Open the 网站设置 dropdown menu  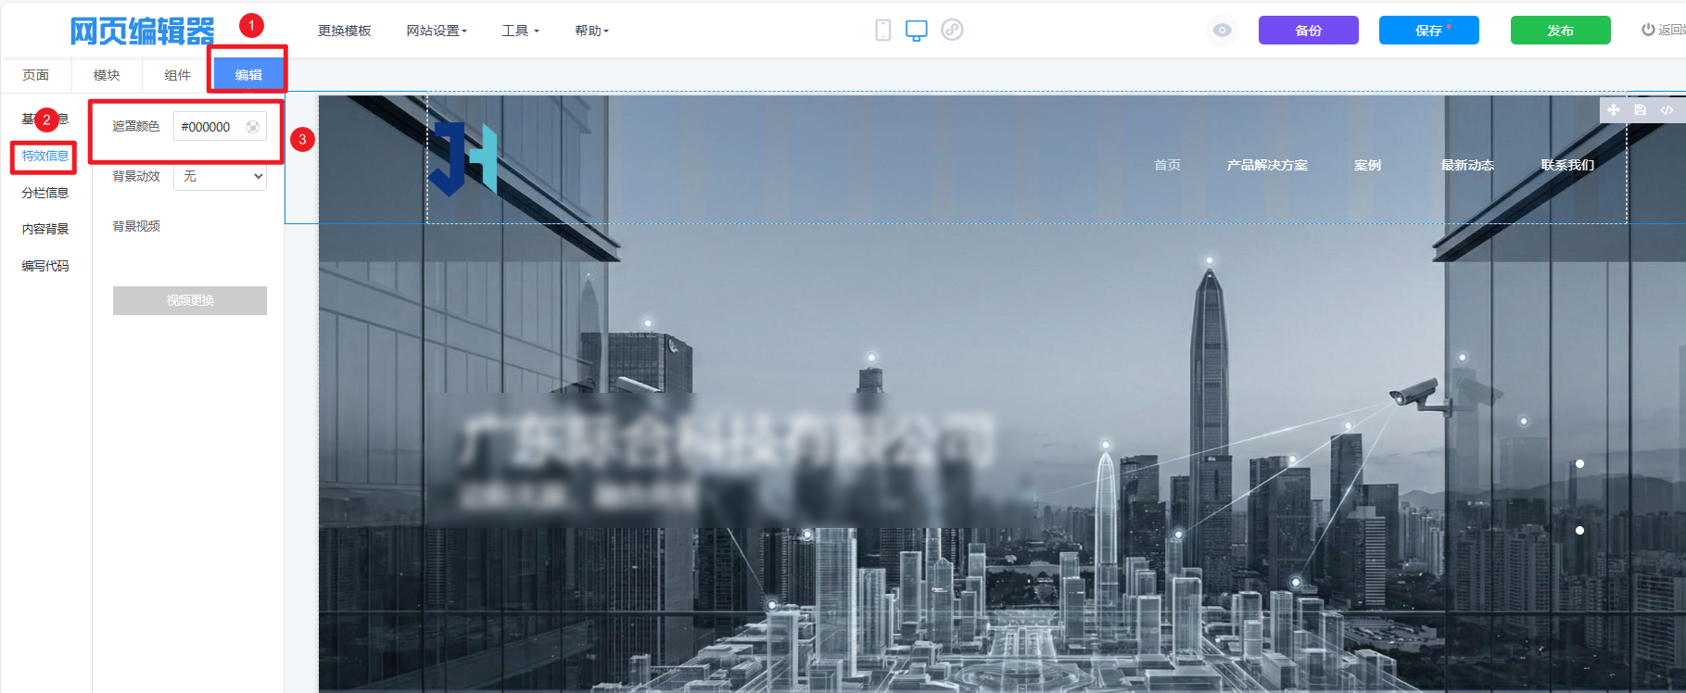coord(437,31)
